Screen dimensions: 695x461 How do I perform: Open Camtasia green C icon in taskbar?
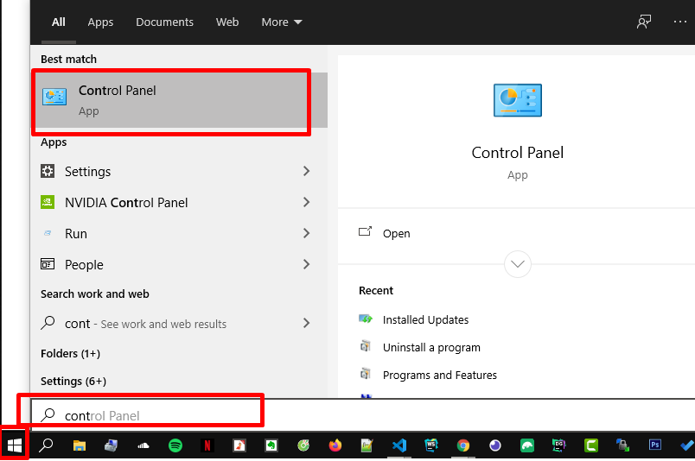(591, 445)
